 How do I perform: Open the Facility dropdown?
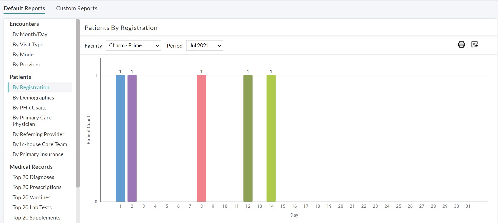(x=133, y=45)
